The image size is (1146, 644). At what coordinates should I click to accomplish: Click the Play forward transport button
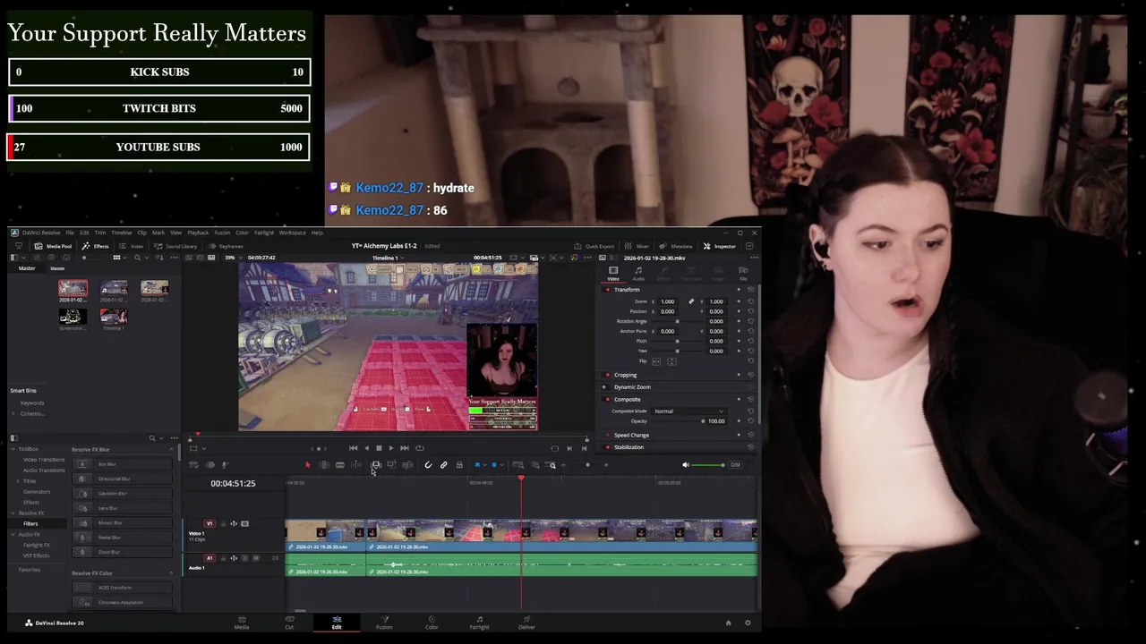(391, 448)
